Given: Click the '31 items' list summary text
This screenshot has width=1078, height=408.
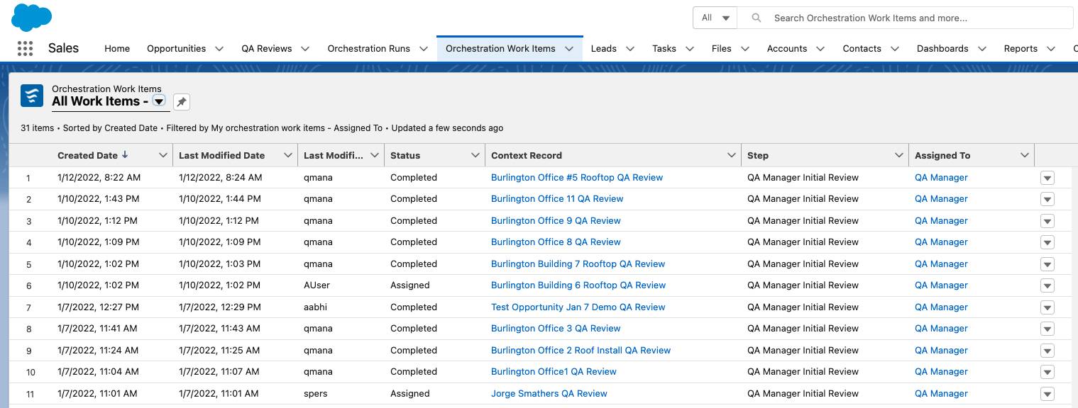Looking at the screenshot, I should 37,128.
